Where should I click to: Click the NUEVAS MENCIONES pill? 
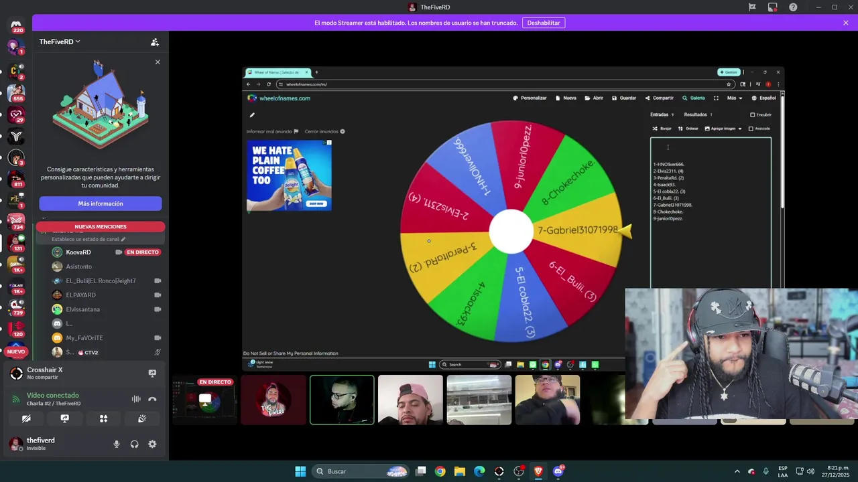tap(101, 227)
